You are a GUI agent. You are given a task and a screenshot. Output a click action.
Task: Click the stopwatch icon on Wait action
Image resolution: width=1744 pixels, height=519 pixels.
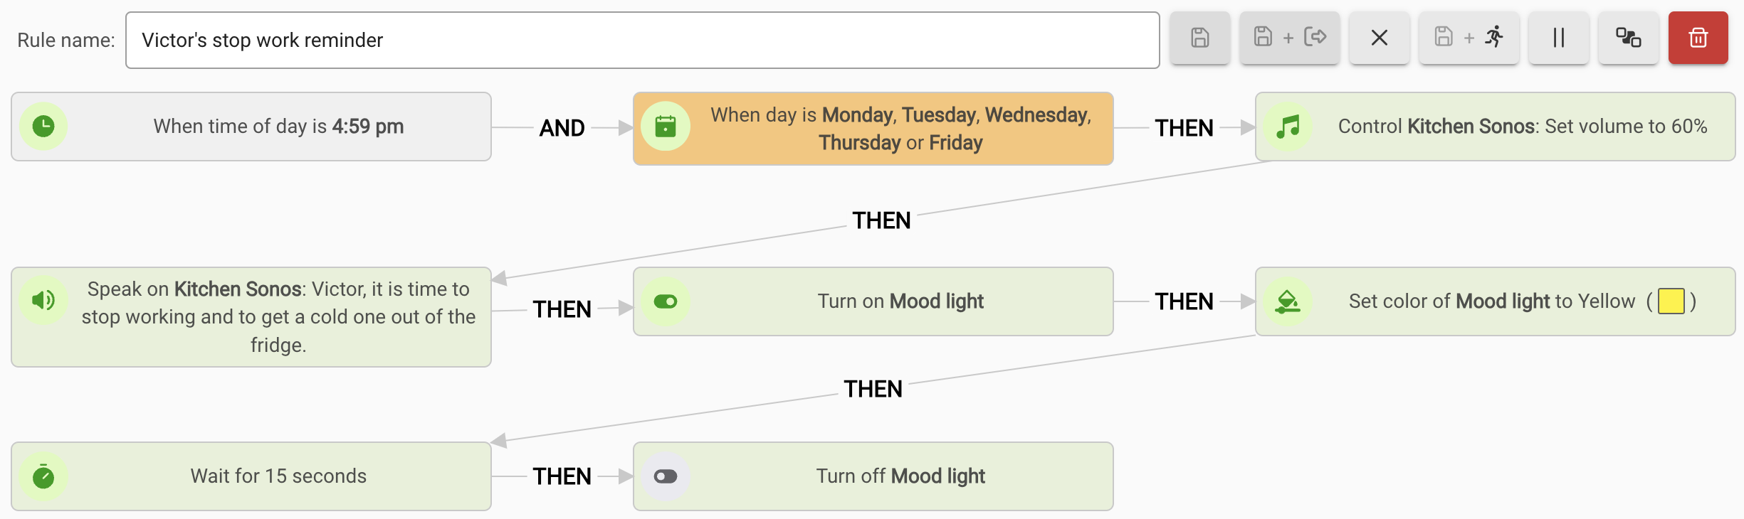pyautogui.click(x=43, y=476)
